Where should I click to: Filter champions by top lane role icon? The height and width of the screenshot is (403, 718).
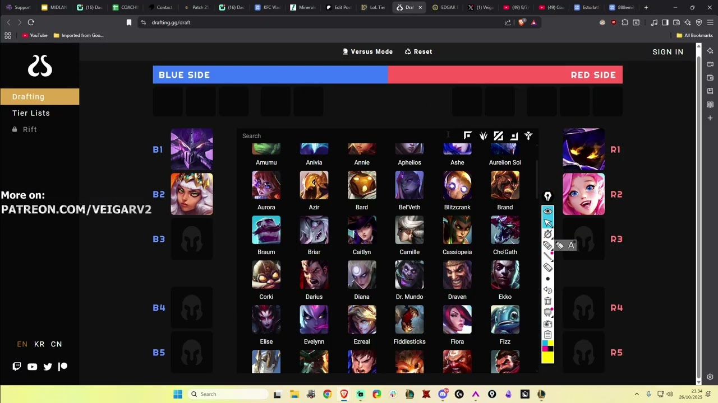pos(468,135)
